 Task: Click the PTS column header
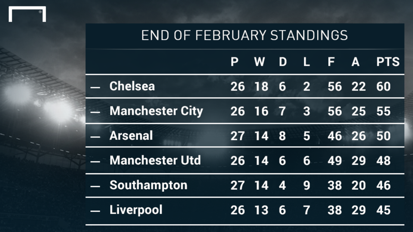pos(388,62)
